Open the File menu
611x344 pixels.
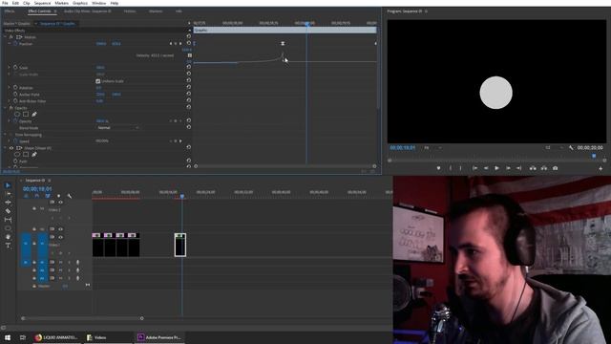pos(5,3)
